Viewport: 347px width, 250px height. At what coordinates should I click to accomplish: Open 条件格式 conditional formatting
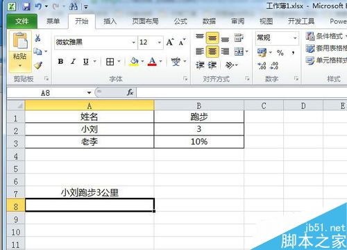click(x=326, y=36)
